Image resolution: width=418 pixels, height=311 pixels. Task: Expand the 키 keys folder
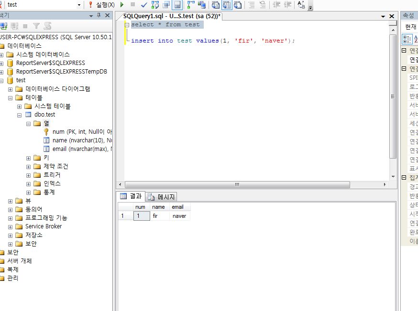[x=28, y=159]
